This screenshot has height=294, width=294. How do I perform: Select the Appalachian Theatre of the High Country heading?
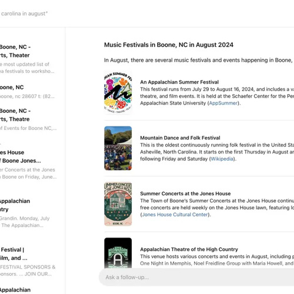coord(189,249)
